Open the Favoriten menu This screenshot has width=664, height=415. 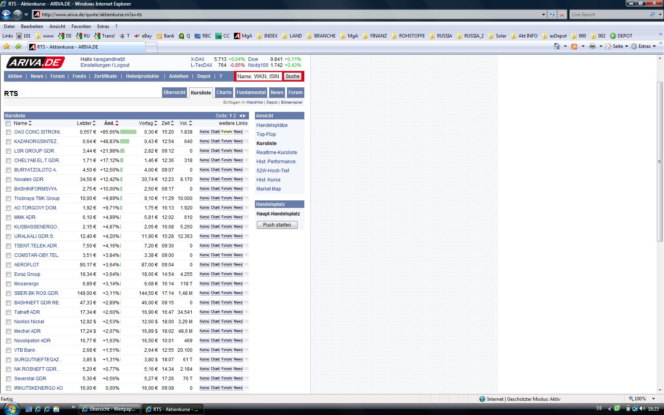pyautogui.click(x=81, y=26)
